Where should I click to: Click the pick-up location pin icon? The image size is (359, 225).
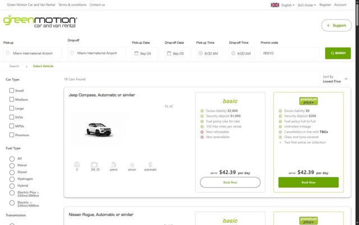tap(7, 53)
